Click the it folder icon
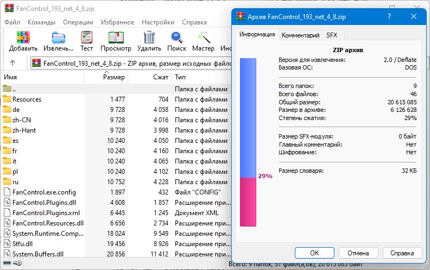 (x=7, y=161)
